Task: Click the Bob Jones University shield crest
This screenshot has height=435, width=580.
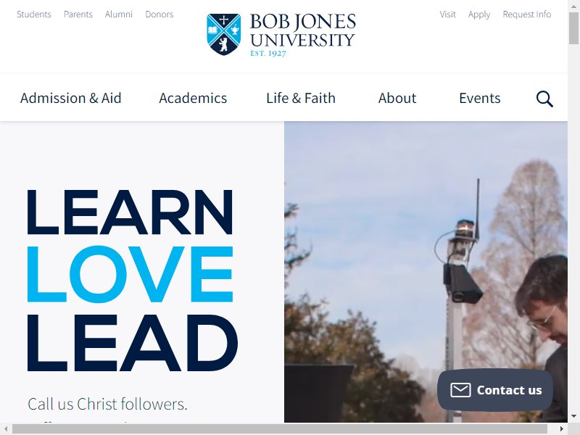Action: click(223, 34)
